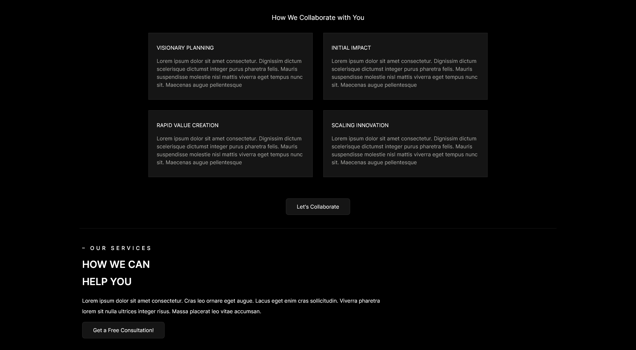Click the Help You heading line
636x350 pixels.
(107, 281)
